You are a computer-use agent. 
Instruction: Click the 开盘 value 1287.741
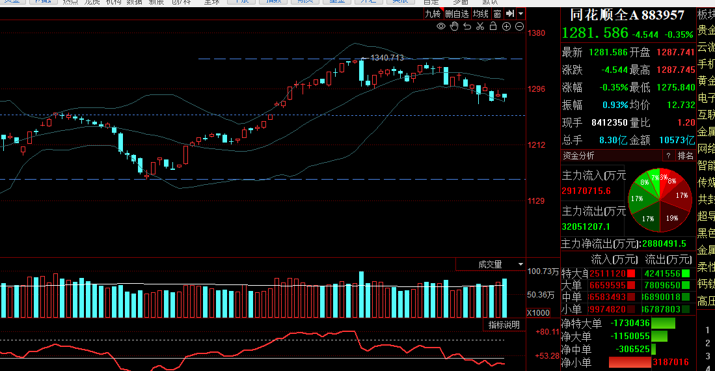[675, 53]
